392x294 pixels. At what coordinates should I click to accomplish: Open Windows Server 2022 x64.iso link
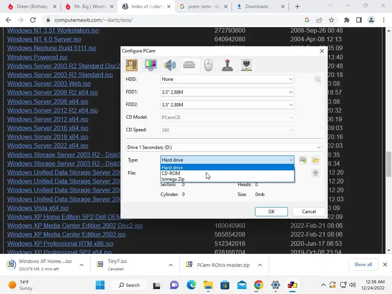tap(48, 145)
